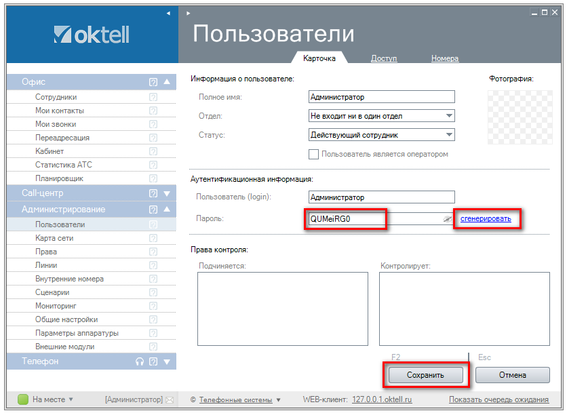Click the help icon on Офис header

click(x=153, y=82)
